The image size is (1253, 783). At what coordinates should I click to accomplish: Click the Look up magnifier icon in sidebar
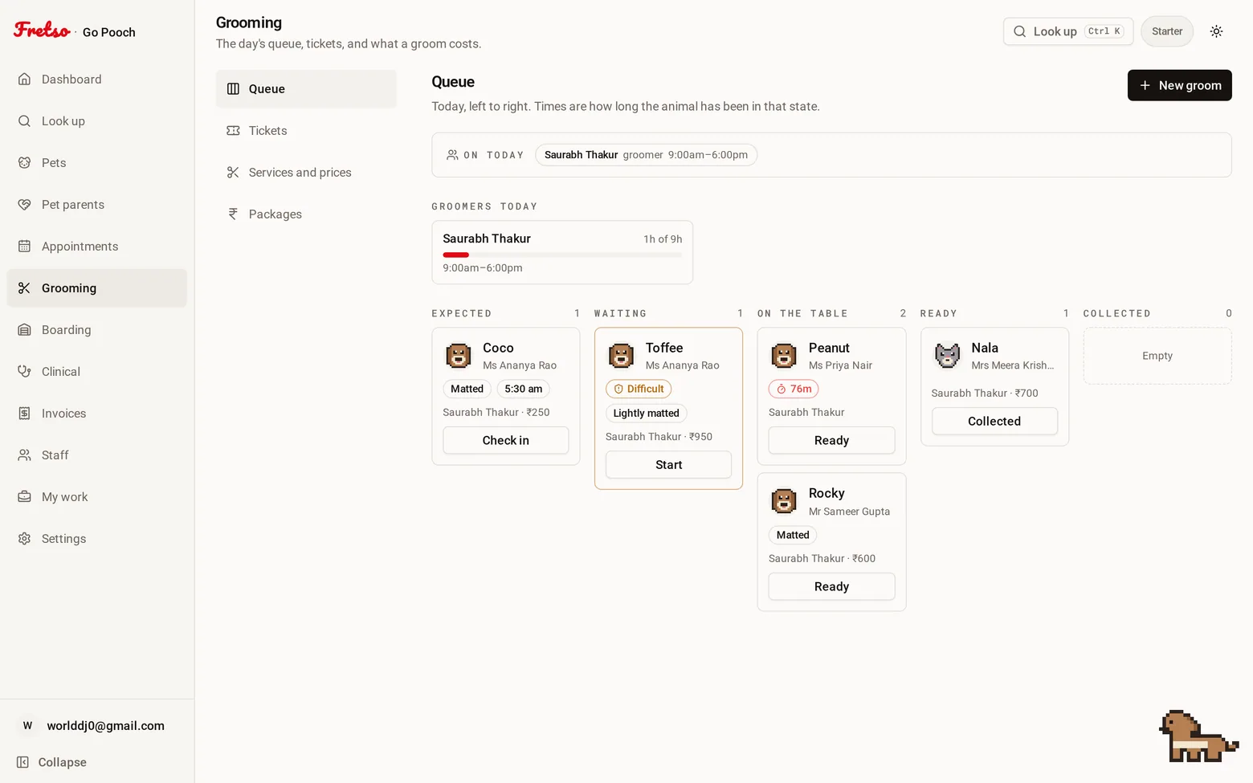point(24,120)
